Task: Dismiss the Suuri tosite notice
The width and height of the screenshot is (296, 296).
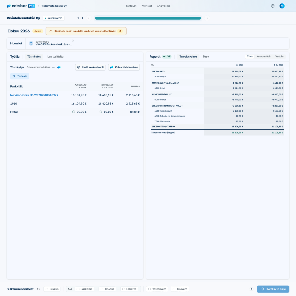Action: 73,41
